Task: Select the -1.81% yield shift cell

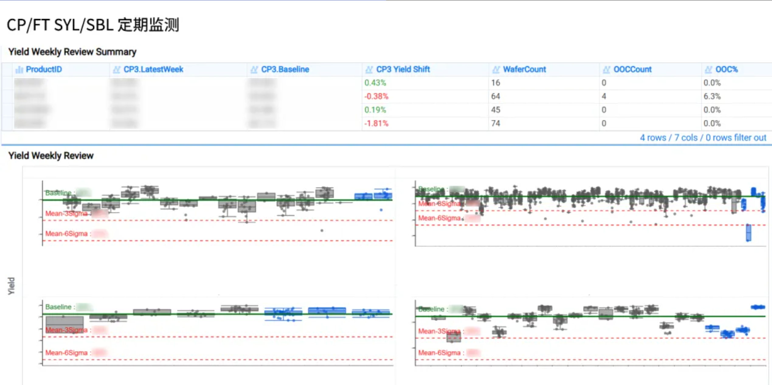Action: tap(376, 124)
